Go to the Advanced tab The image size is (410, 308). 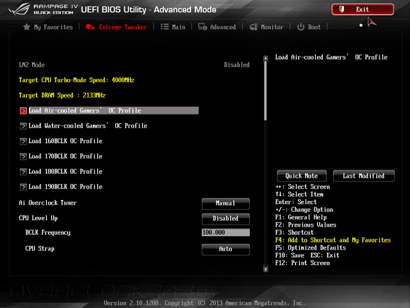click(217, 27)
